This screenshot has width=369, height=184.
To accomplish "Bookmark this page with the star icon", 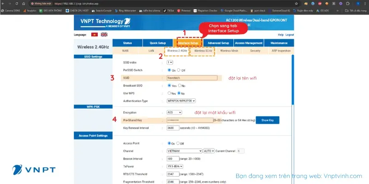I will [x=296, y=4].
